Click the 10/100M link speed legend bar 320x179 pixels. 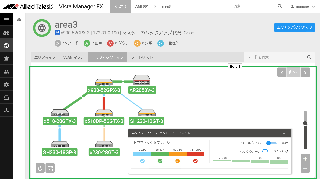(x=222, y=161)
